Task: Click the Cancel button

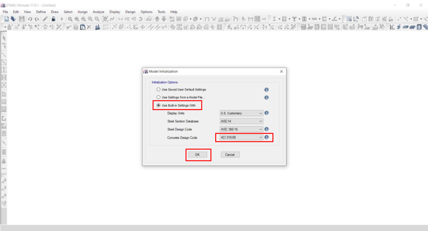Action: click(x=230, y=155)
